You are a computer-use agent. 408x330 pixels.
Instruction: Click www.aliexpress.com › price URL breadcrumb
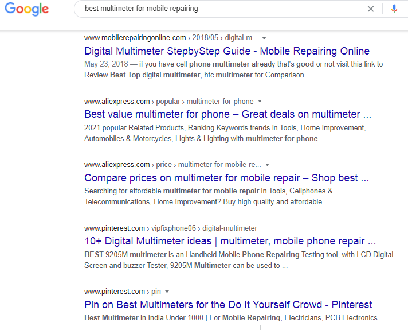tap(172, 165)
